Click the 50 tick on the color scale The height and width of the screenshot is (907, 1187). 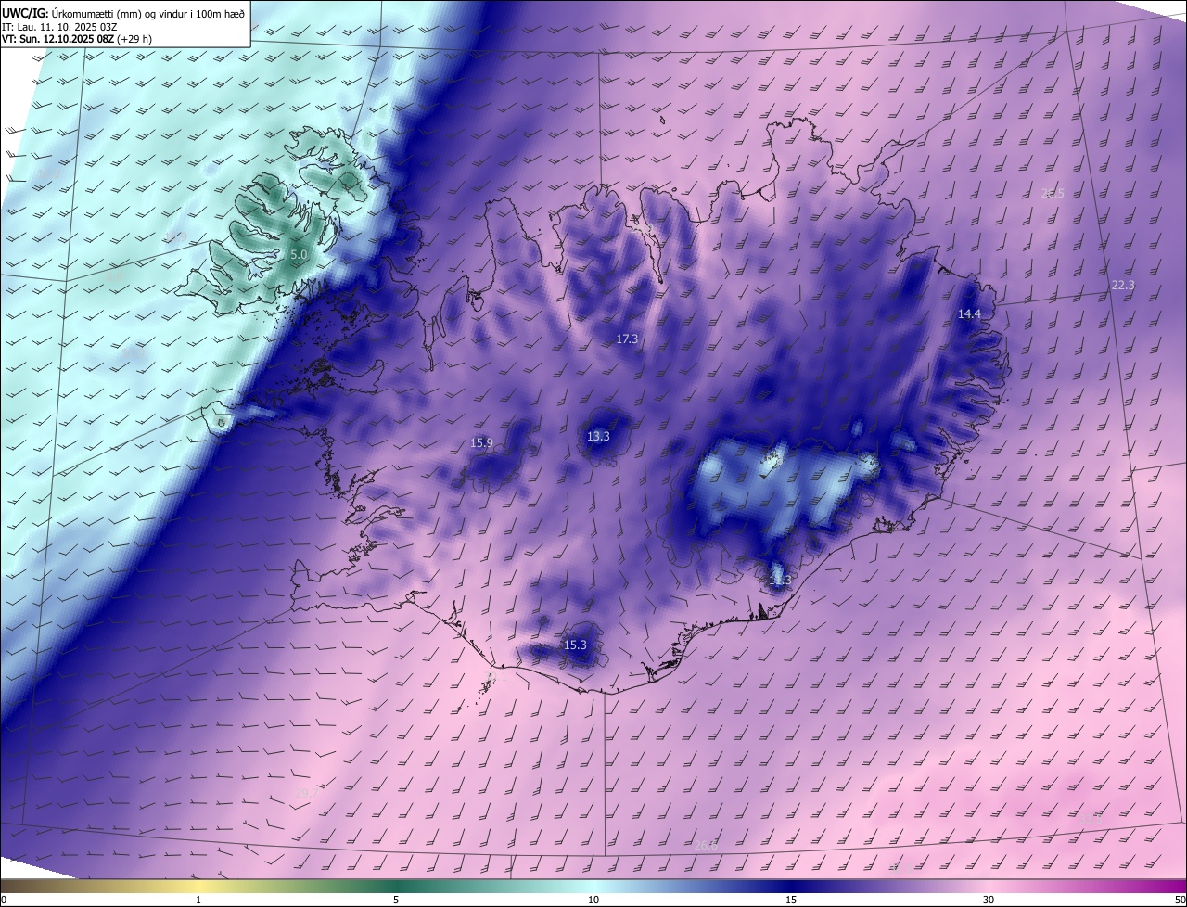pyautogui.click(x=1180, y=900)
